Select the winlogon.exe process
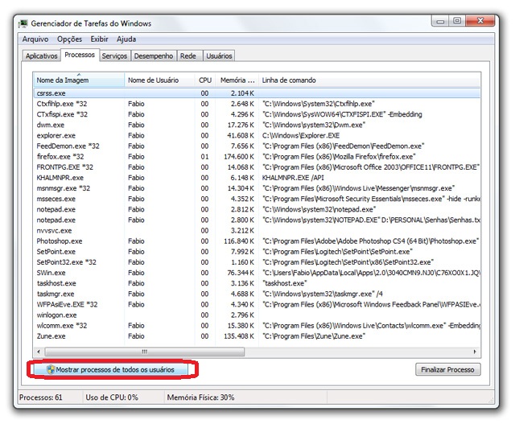 pos(257,315)
